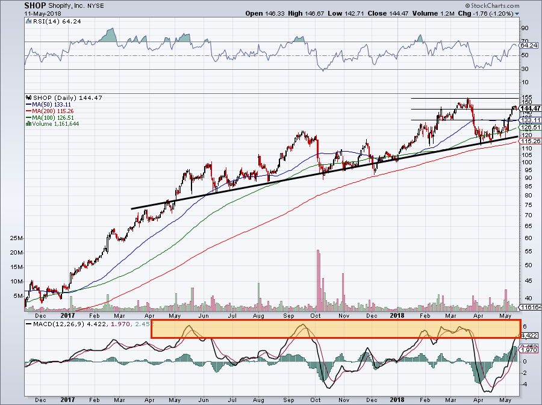The width and height of the screenshot is (542, 405).
Task: Click the RSI(14) indicator legend icon
Action: [29, 22]
